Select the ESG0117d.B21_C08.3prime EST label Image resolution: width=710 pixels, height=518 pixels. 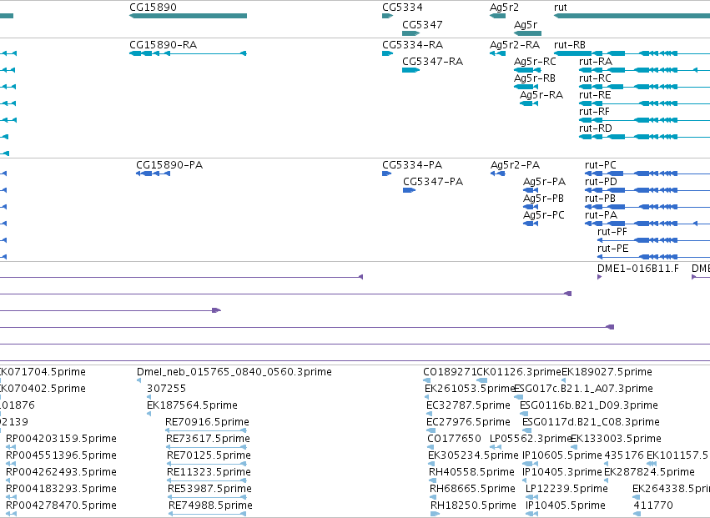click(591, 422)
